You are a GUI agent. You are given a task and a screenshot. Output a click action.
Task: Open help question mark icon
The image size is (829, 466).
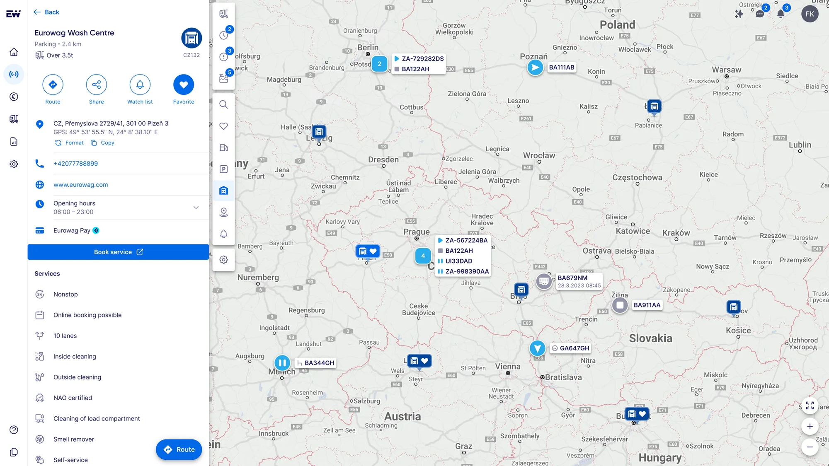[14, 430]
